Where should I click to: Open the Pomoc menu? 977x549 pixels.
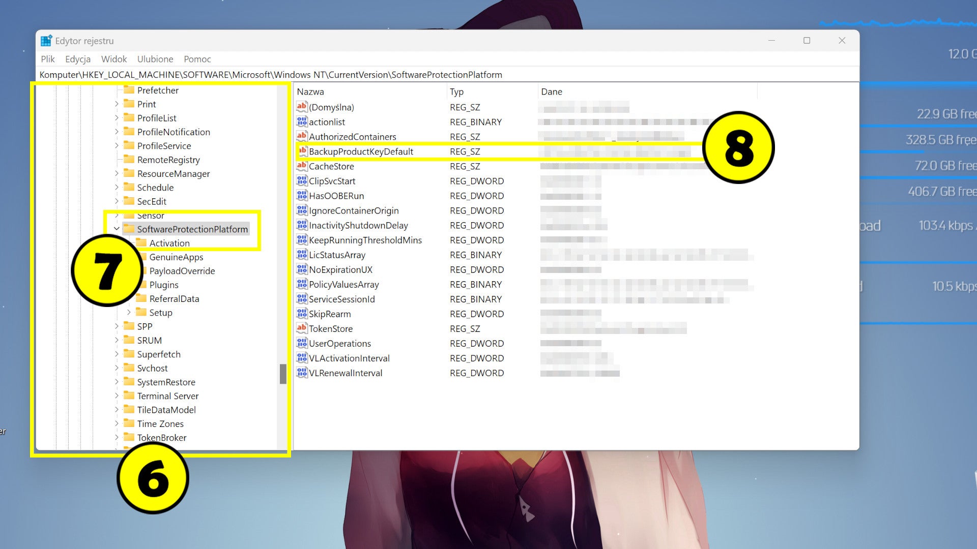197,59
